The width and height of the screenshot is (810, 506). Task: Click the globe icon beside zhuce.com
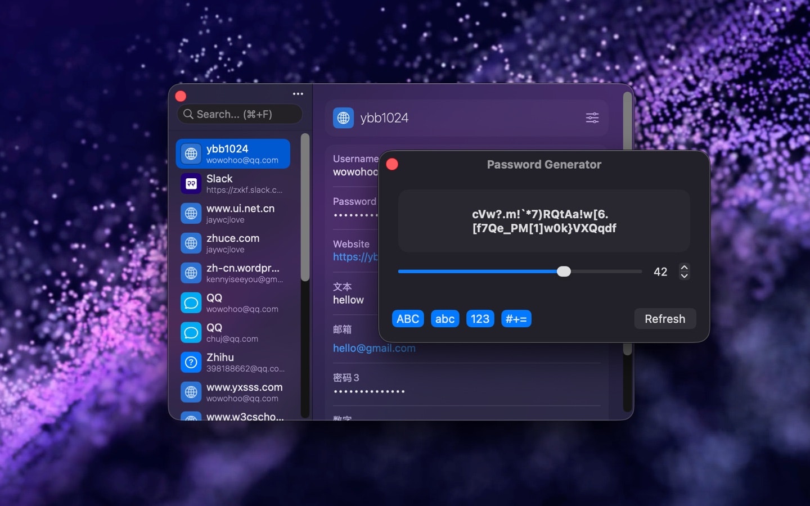pos(191,243)
